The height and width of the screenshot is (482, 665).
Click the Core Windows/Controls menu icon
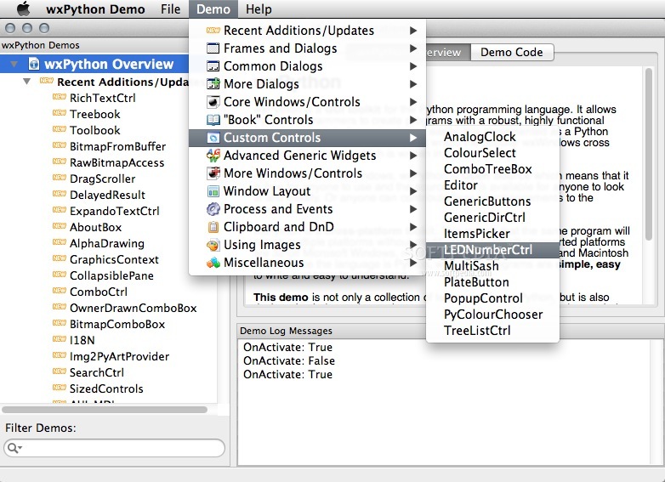213,102
